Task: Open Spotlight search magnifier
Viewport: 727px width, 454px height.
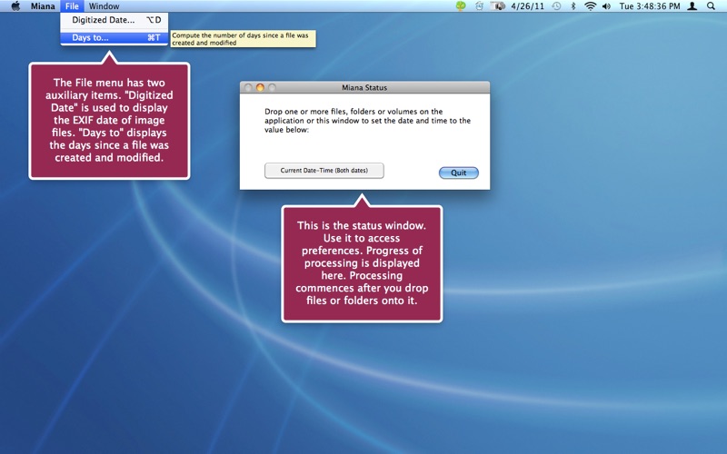Action: tap(711, 6)
